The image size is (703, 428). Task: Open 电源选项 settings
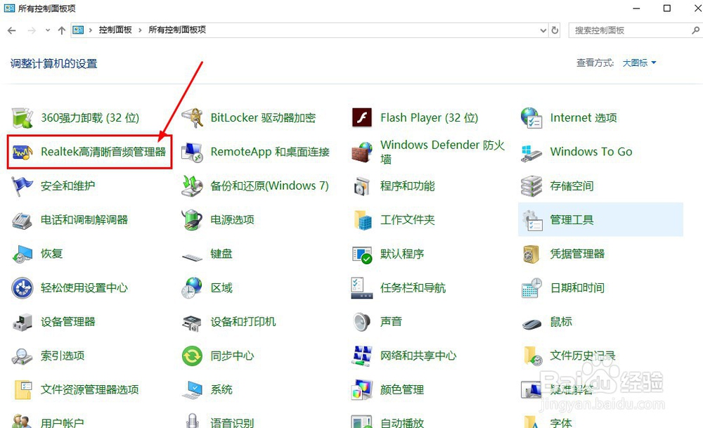233,219
